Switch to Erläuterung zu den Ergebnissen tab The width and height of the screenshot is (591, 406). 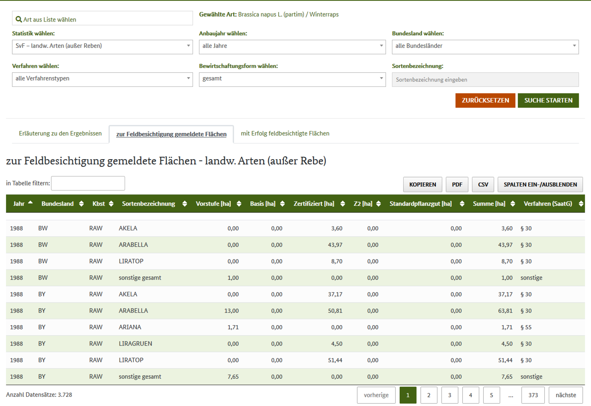click(60, 134)
